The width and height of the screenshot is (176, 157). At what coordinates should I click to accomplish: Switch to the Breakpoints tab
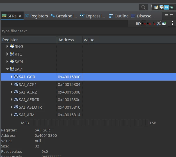tap(64, 16)
